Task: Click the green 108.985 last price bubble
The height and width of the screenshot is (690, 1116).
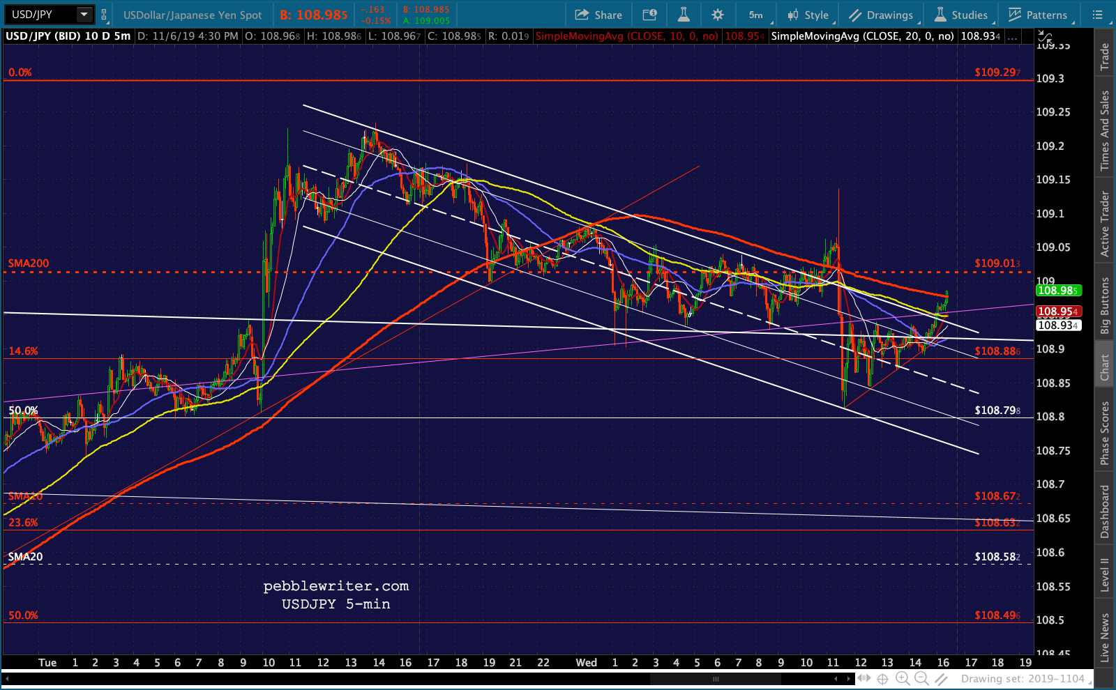Action: coord(1057,291)
